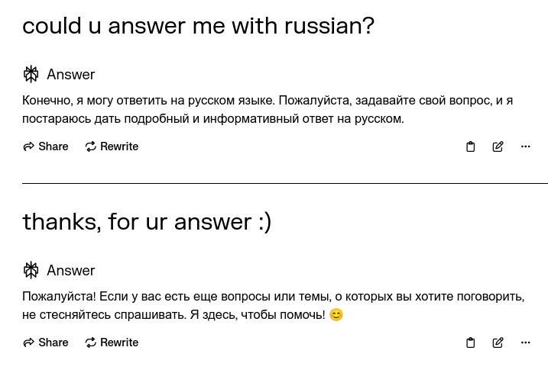Click the edit icon for the 'Пожалуйста!' answer
Image resolution: width=548 pixels, height=373 pixels.
tap(498, 342)
